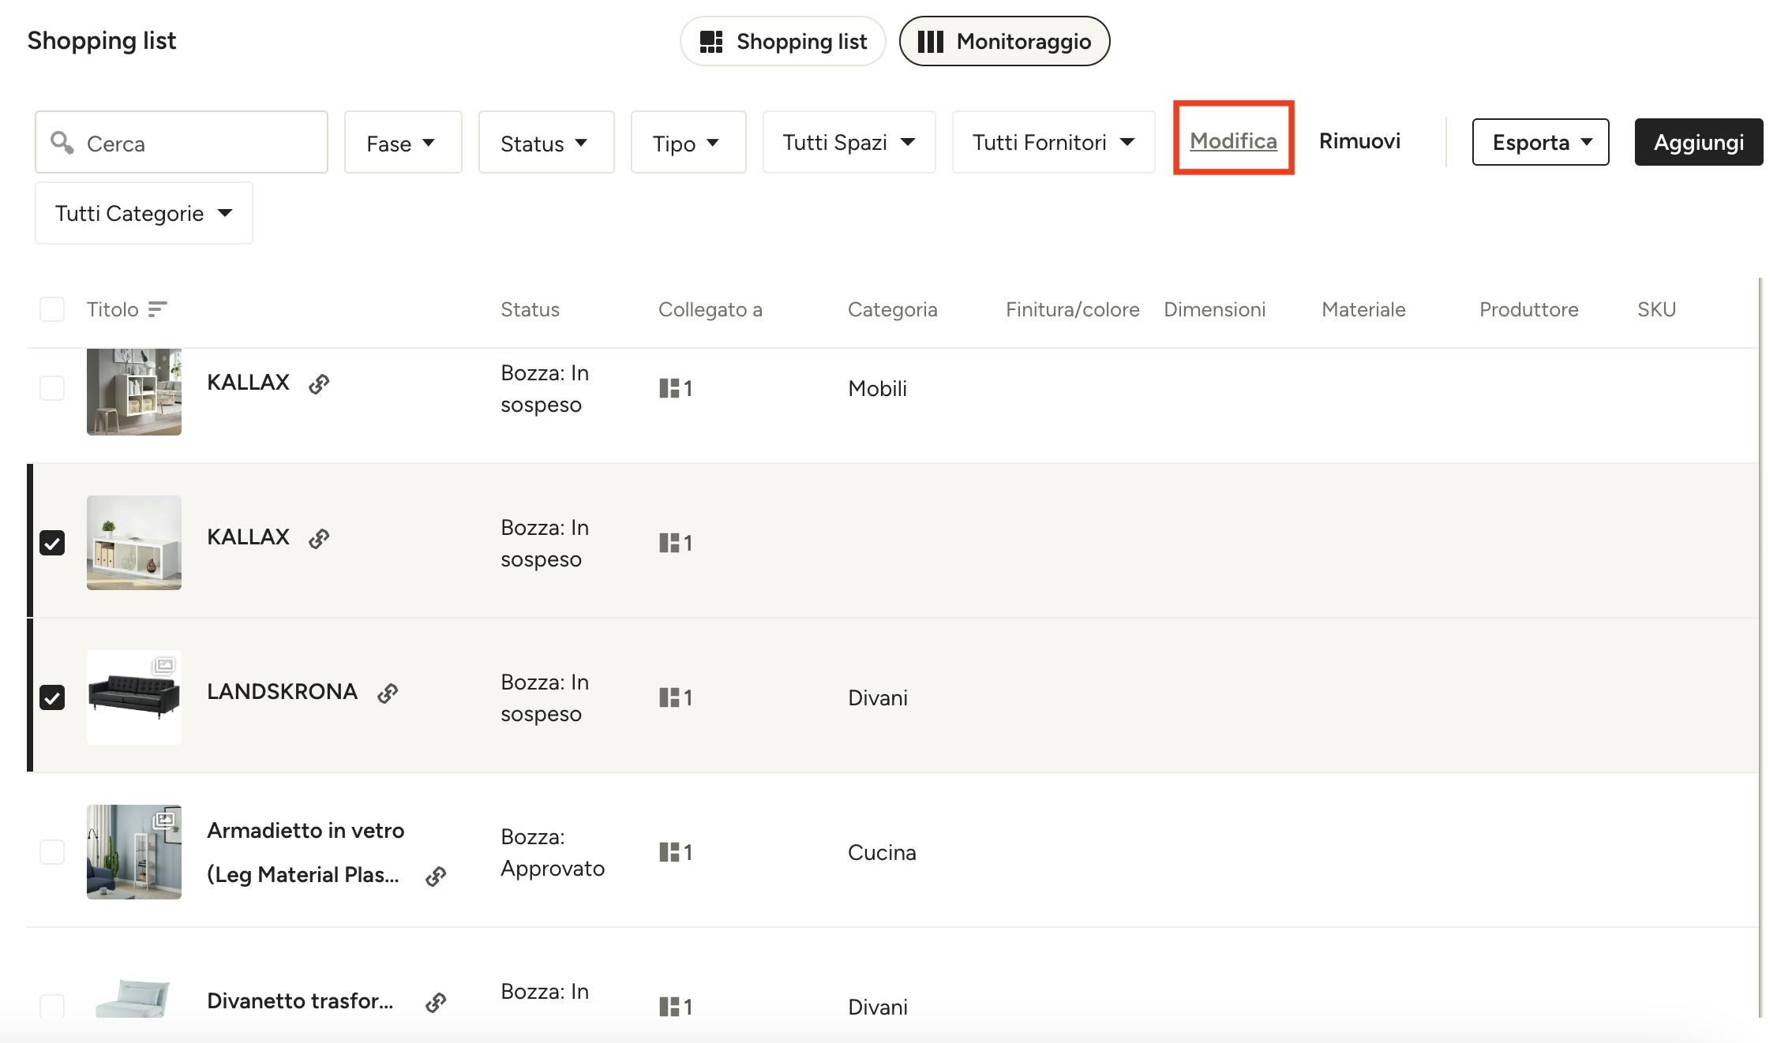Open link icon of Armadietto in vetro

click(x=436, y=877)
